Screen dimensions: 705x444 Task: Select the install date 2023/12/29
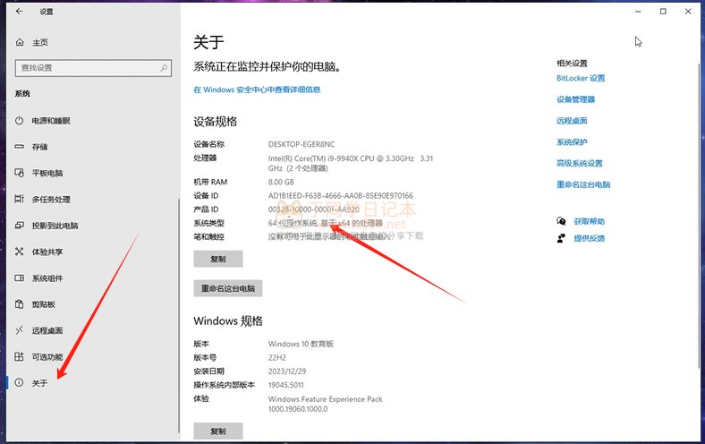pos(287,371)
